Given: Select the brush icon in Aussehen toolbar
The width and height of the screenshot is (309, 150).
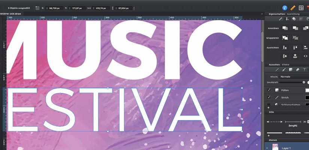Looking at the screenshot, I should coord(284,69).
